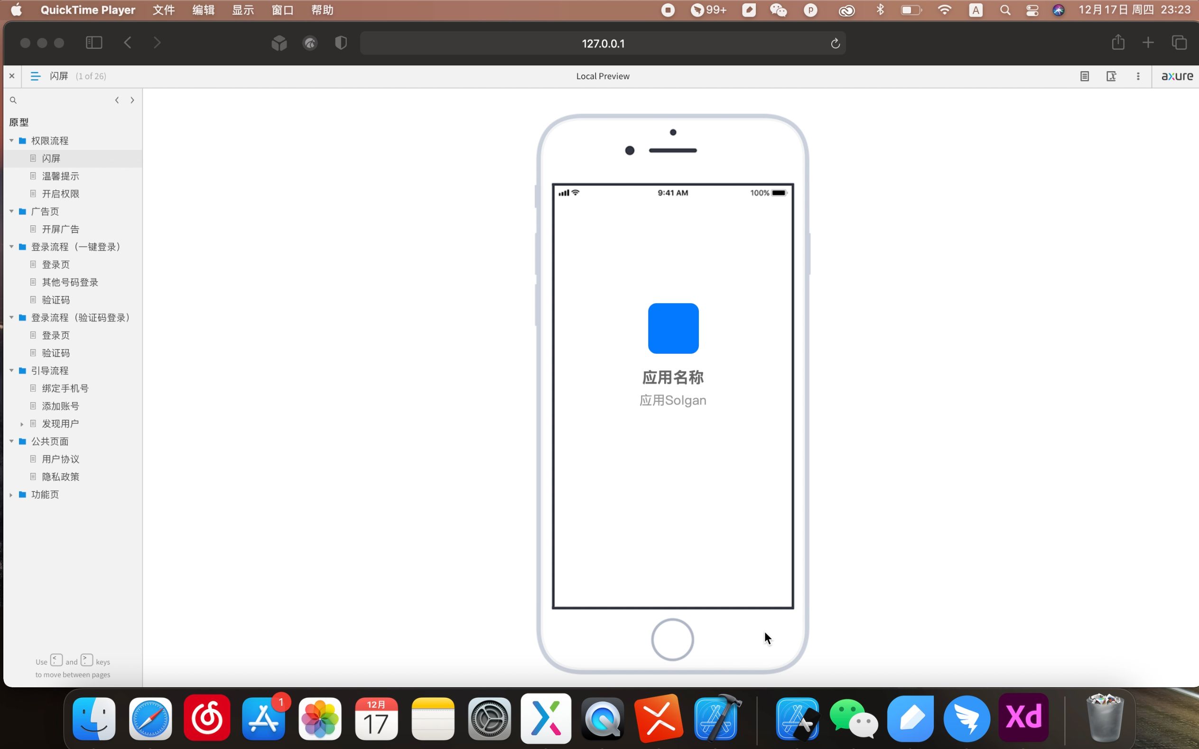The height and width of the screenshot is (749, 1199).
Task: Go to next page arrow in sidebar
Action: 132,100
